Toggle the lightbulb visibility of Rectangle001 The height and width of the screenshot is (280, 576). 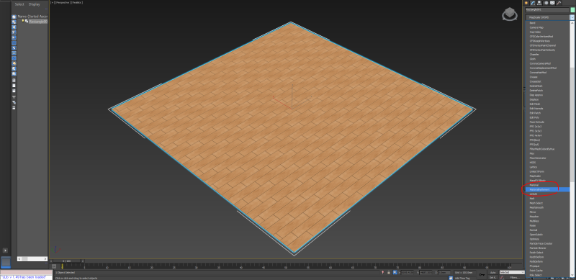[23, 21]
